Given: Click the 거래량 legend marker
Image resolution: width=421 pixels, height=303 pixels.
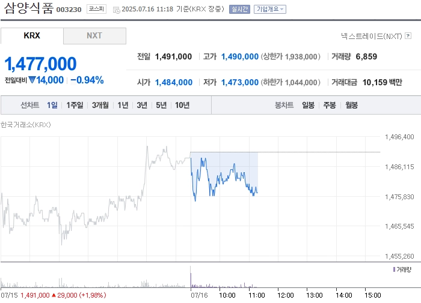Looking at the screenshot, I should [394, 269].
